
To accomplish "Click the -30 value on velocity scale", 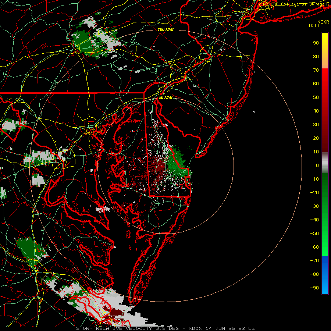I will (x=314, y=206).
